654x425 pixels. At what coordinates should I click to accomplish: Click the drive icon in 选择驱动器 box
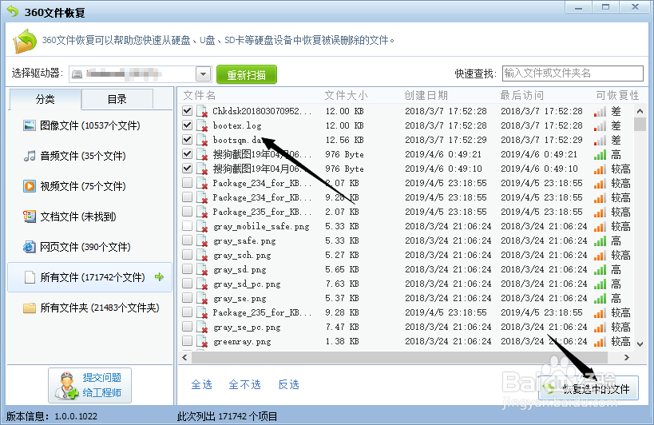click(x=77, y=74)
